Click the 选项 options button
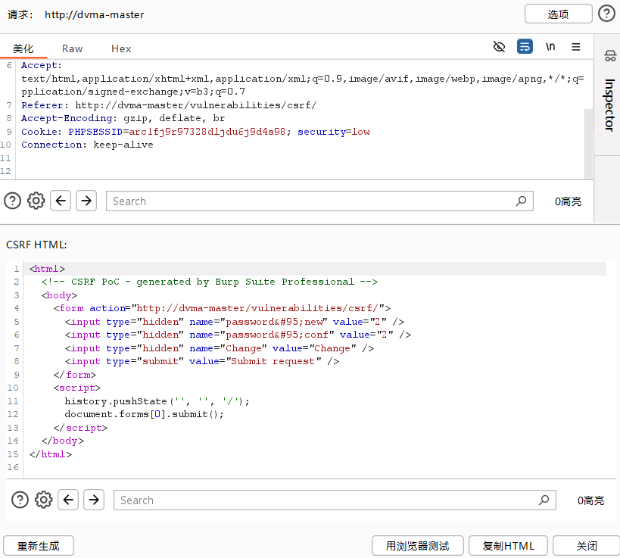This screenshot has width=620, height=558. point(558,14)
